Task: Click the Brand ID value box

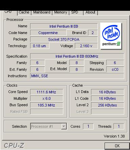Action: (x=93, y=33)
